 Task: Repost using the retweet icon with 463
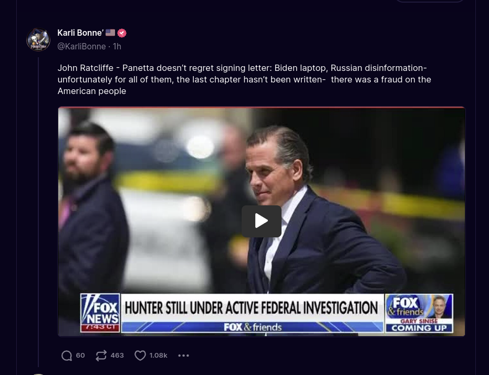click(101, 356)
